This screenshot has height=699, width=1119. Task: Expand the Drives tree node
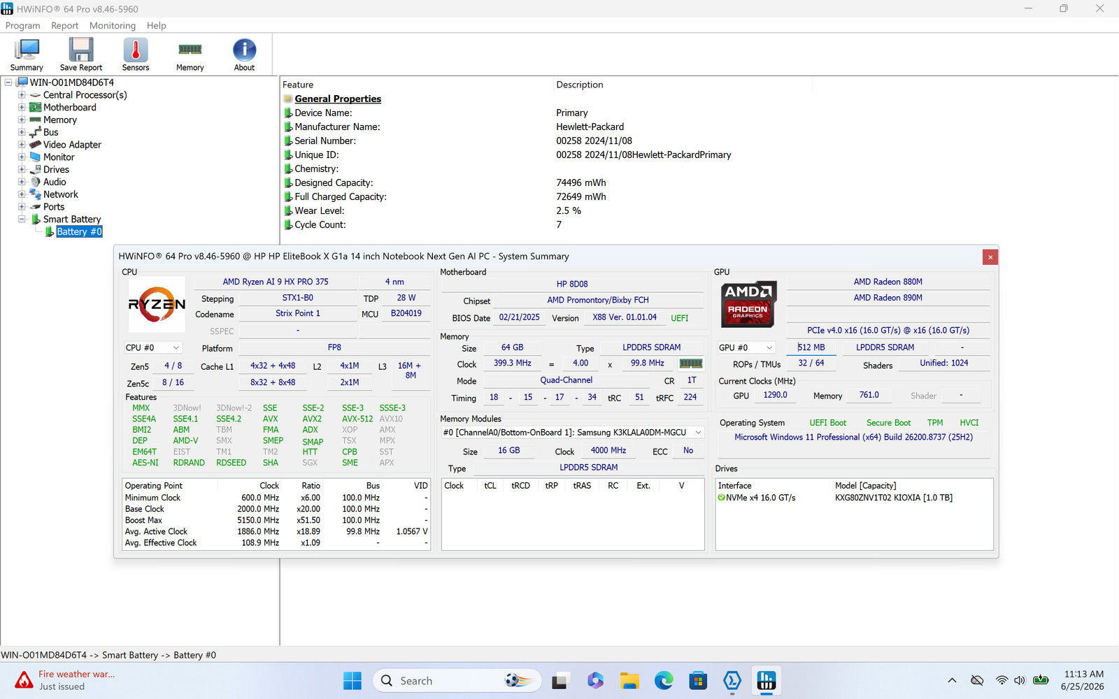click(22, 170)
